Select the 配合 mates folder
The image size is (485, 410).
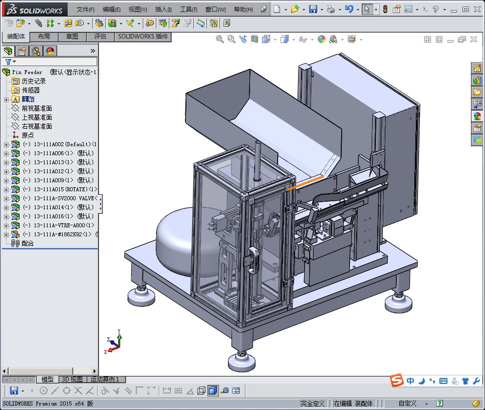click(28, 243)
